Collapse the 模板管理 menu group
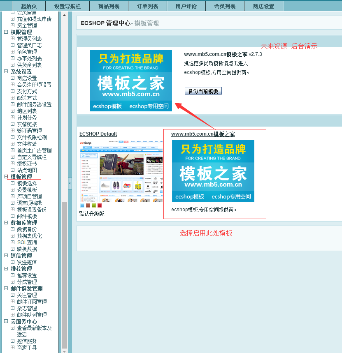 pos(6,177)
